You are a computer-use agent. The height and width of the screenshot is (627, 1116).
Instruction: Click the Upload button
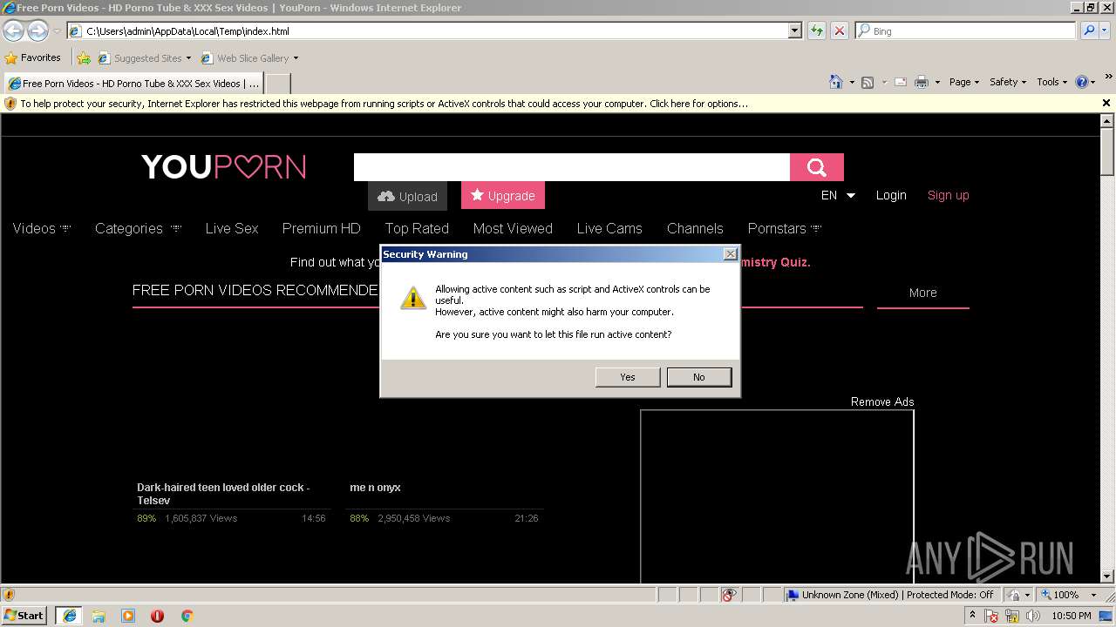point(407,196)
